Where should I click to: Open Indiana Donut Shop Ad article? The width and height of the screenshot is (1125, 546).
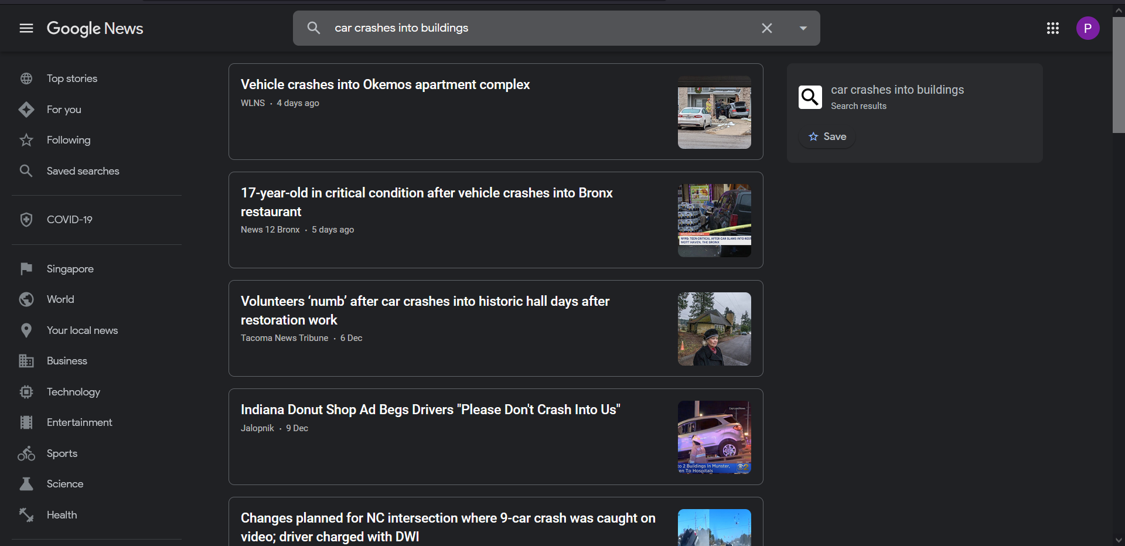tap(431, 409)
